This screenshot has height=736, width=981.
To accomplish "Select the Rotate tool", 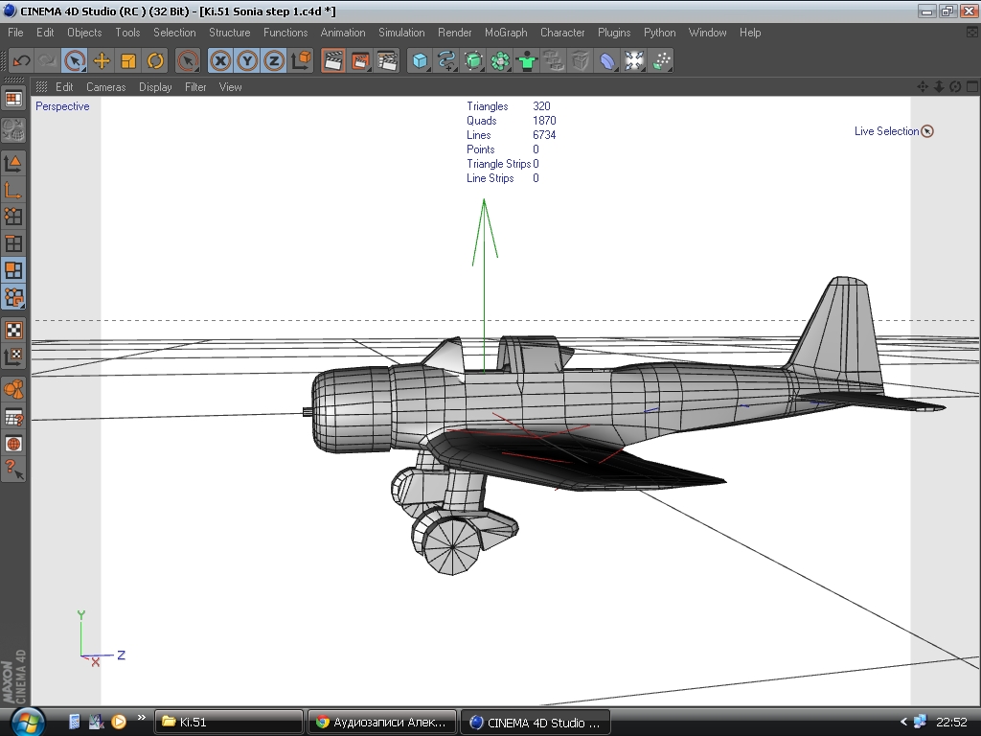I will [x=155, y=61].
